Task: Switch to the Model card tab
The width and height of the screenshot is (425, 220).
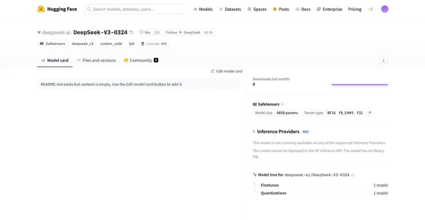Action: click(x=55, y=61)
